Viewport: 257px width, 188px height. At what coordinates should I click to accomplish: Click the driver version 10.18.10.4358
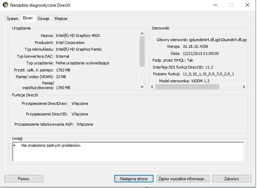[x=195, y=47]
